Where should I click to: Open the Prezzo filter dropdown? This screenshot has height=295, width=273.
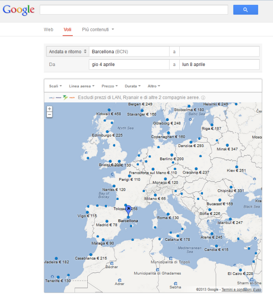(x=110, y=86)
